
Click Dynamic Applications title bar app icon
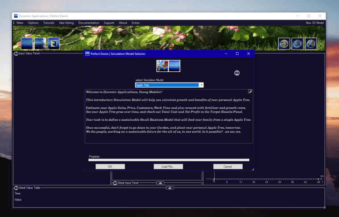pos(16,16)
